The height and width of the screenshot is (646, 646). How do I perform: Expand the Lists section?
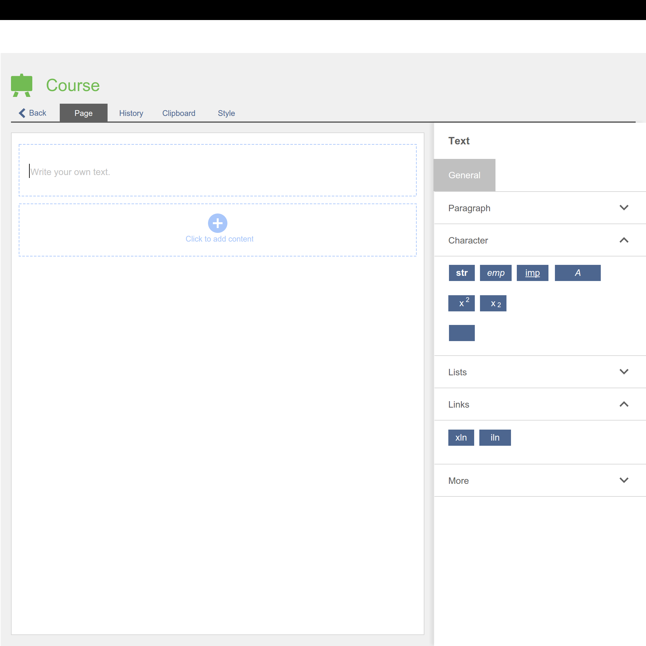[624, 372]
